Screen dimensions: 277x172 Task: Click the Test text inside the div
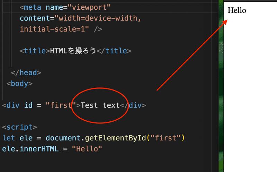tap(100, 105)
